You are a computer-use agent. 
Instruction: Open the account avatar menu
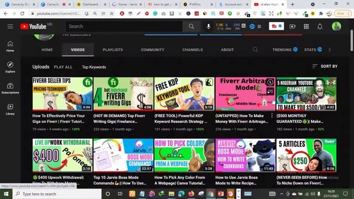point(336,27)
